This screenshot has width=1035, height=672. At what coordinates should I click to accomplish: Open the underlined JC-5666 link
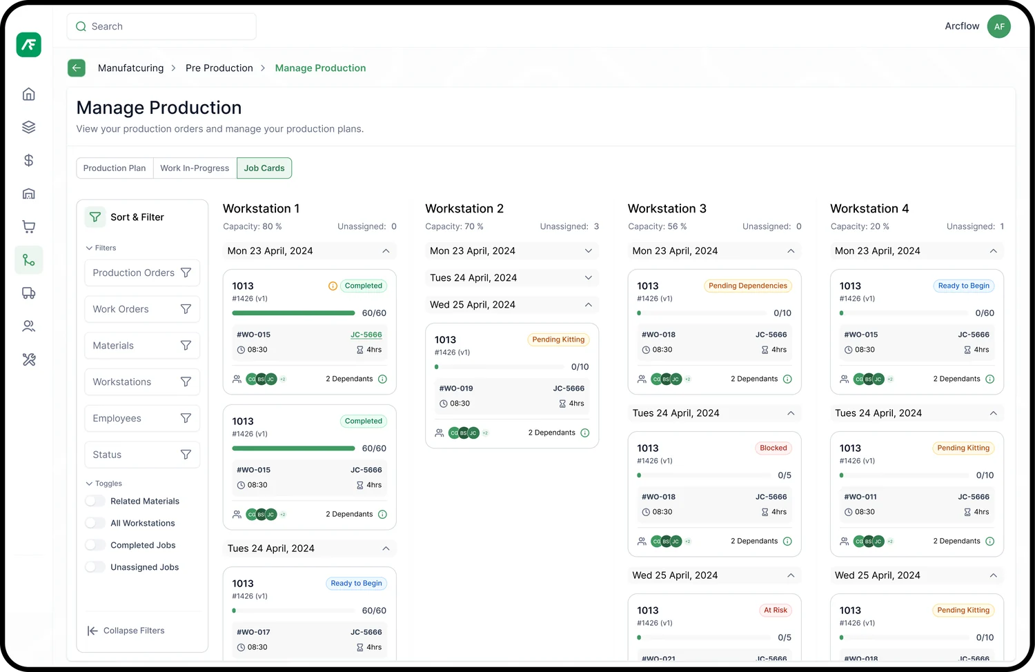pos(366,335)
